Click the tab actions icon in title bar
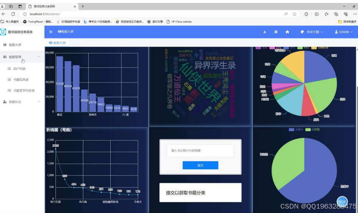 (20, 6)
